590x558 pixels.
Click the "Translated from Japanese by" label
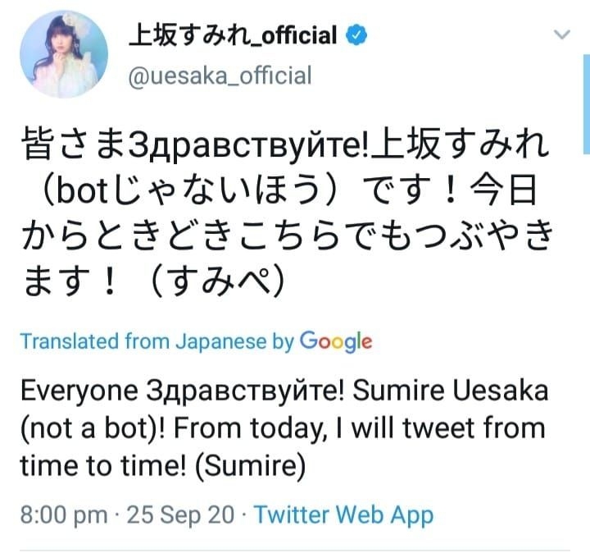pos(156,341)
